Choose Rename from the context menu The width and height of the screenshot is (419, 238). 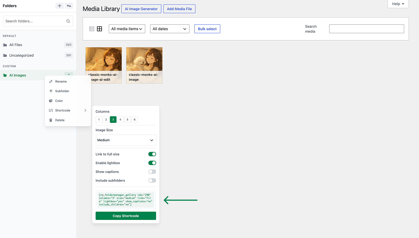68,81
